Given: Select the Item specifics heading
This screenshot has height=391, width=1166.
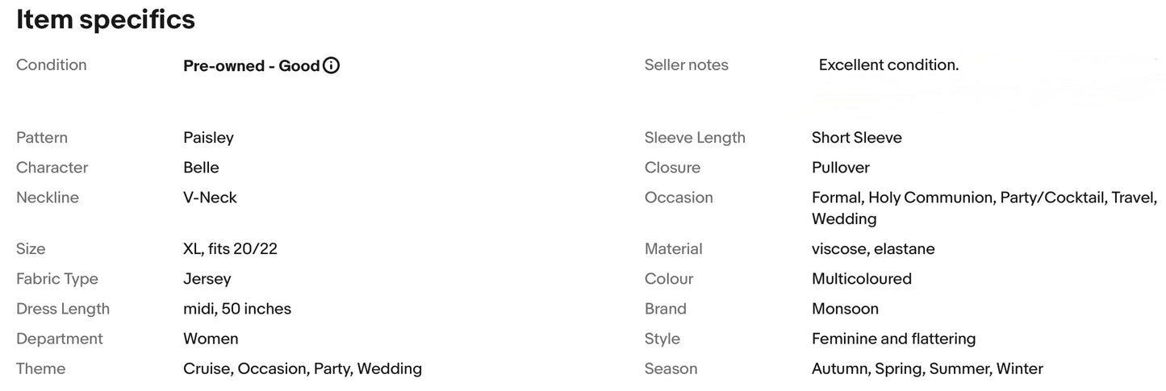Looking at the screenshot, I should (106, 19).
